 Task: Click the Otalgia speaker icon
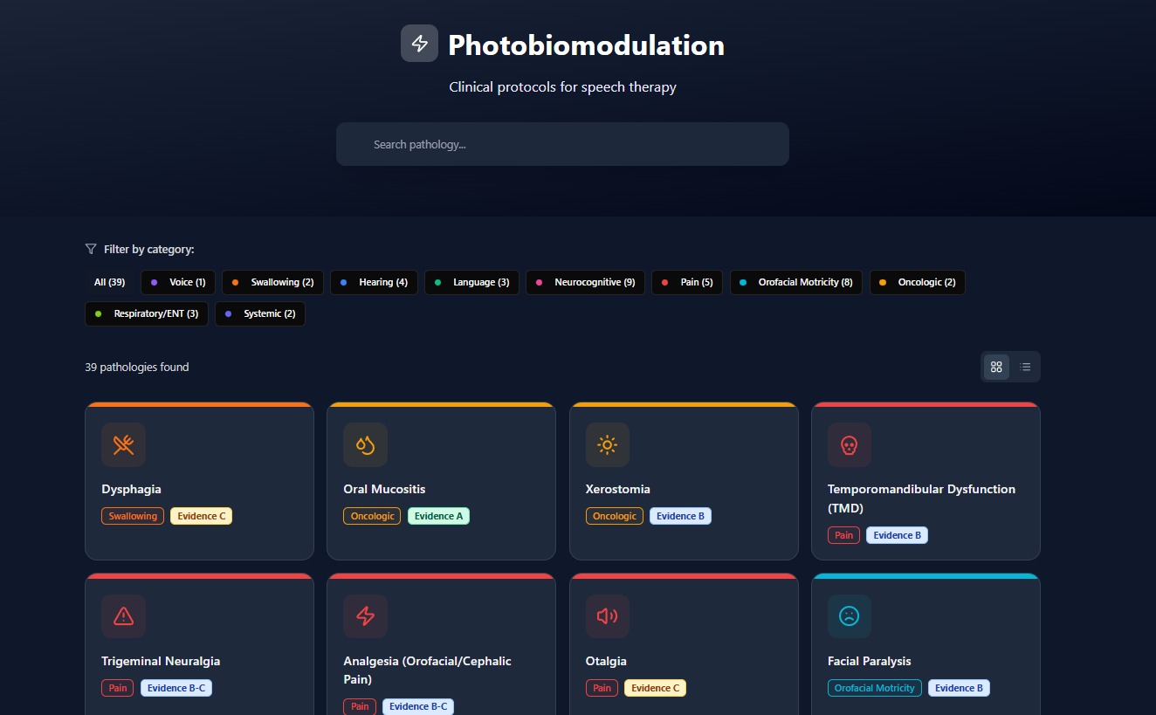point(607,616)
